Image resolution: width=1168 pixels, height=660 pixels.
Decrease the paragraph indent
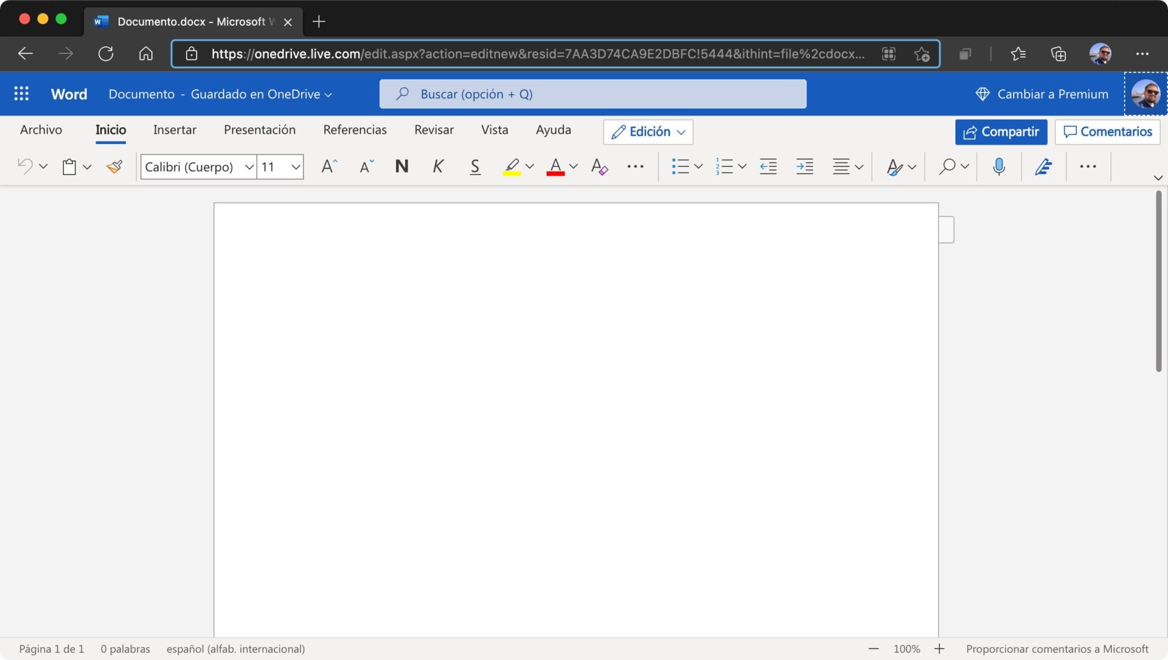point(768,167)
